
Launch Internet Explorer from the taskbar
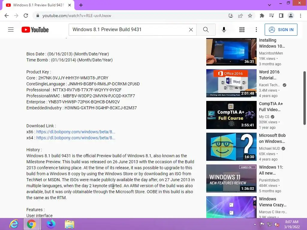pos(14,224)
